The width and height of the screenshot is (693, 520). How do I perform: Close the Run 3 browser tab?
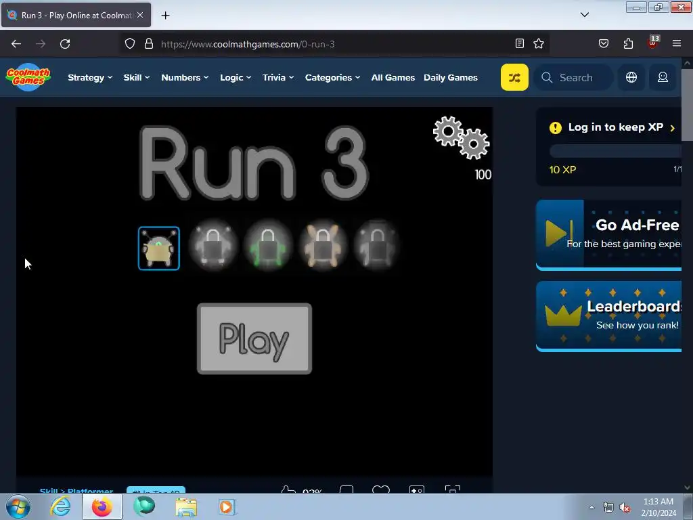pos(140,15)
